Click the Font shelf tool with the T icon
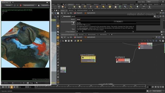 point(59,7)
